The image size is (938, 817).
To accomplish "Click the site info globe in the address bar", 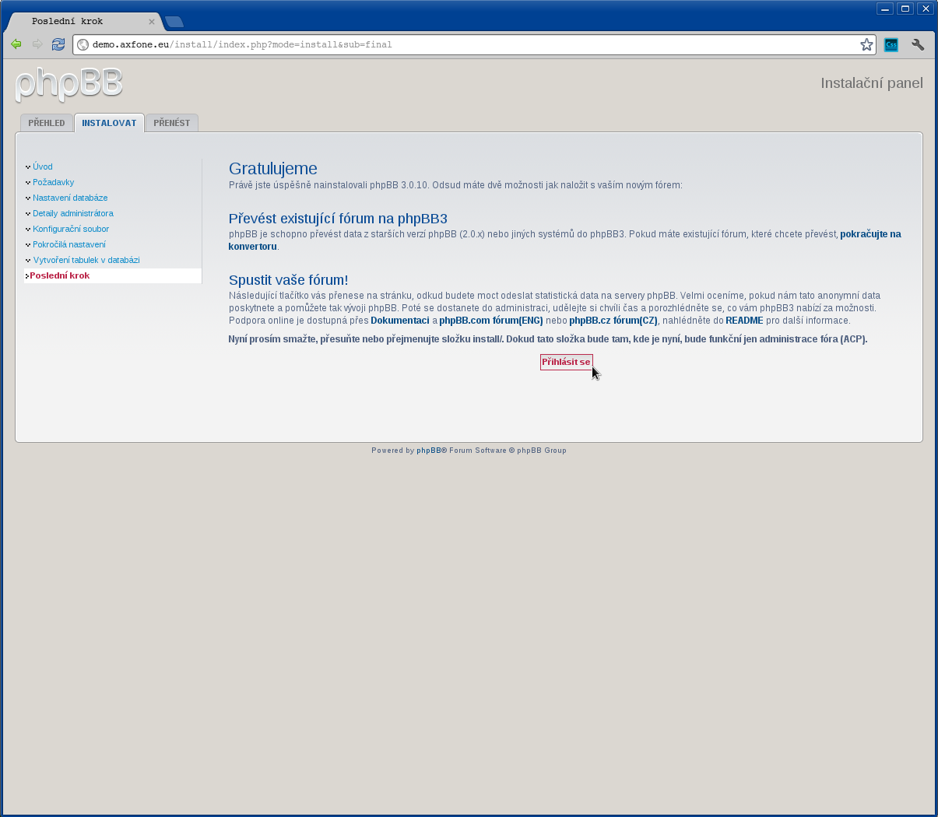I will 83,44.
